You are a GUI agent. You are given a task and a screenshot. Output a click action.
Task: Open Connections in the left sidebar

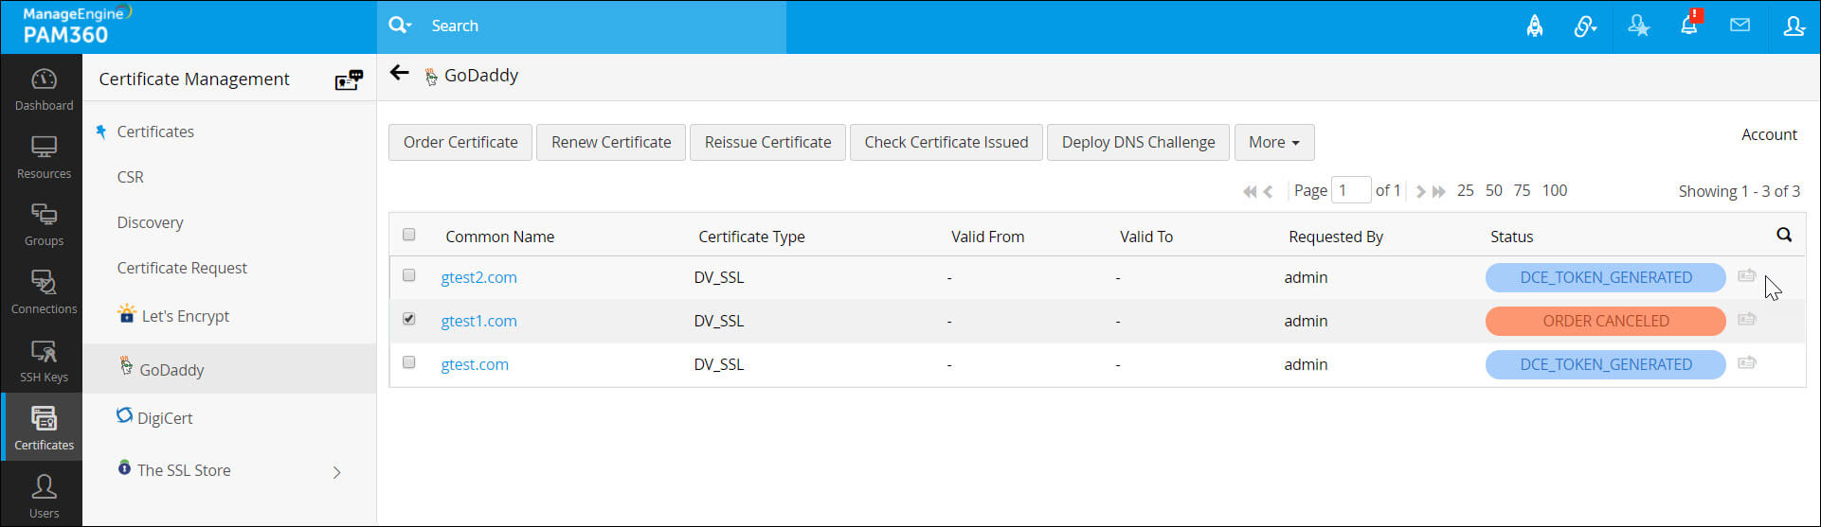[44, 293]
